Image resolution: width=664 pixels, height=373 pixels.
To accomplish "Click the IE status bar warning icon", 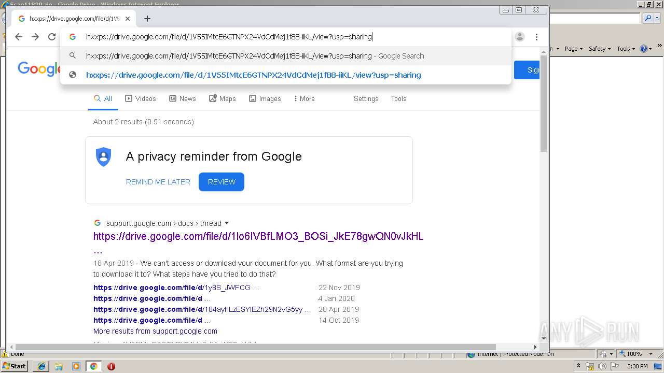I will pyautogui.click(x=5, y=354).
